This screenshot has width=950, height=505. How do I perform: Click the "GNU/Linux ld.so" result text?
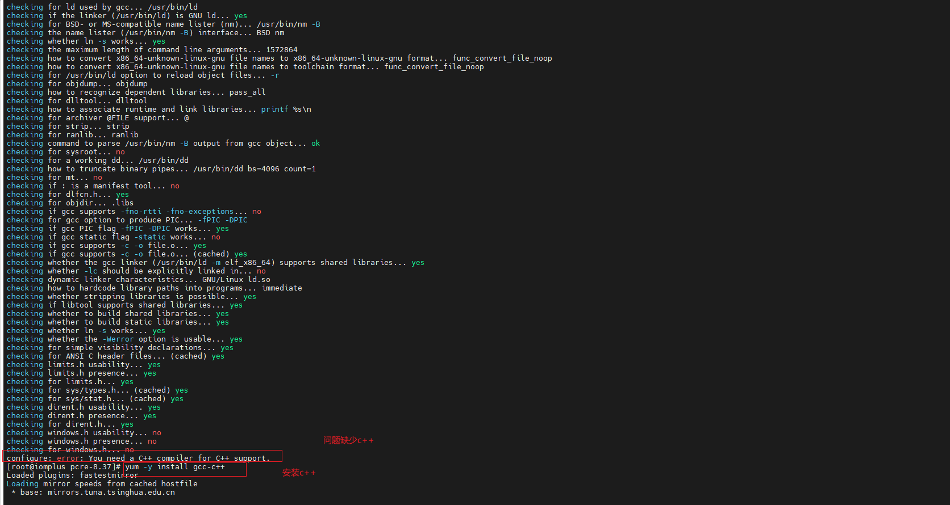point(236,280)
